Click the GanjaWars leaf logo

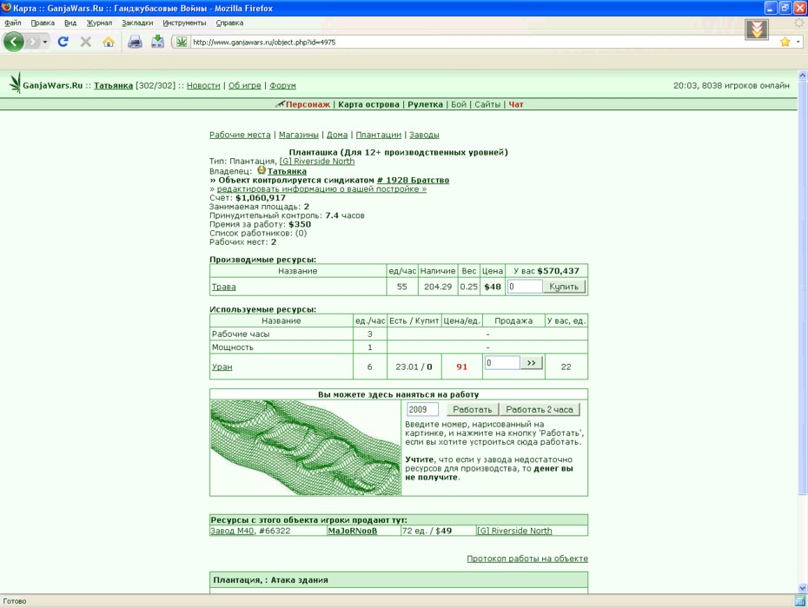click(x=16, y=83)
